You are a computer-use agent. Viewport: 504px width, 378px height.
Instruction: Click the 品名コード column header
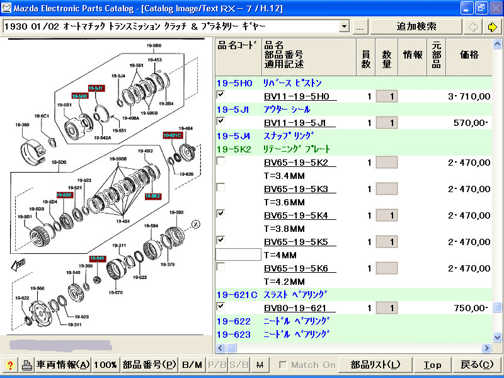click(238, 57)
